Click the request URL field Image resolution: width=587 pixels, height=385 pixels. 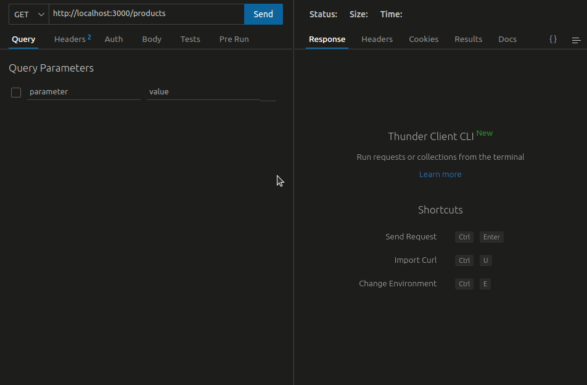(146, 14)
